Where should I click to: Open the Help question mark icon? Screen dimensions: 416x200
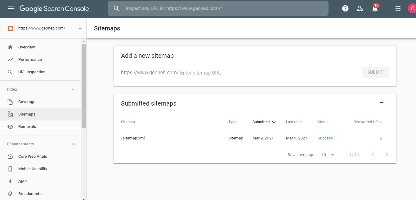345,8
